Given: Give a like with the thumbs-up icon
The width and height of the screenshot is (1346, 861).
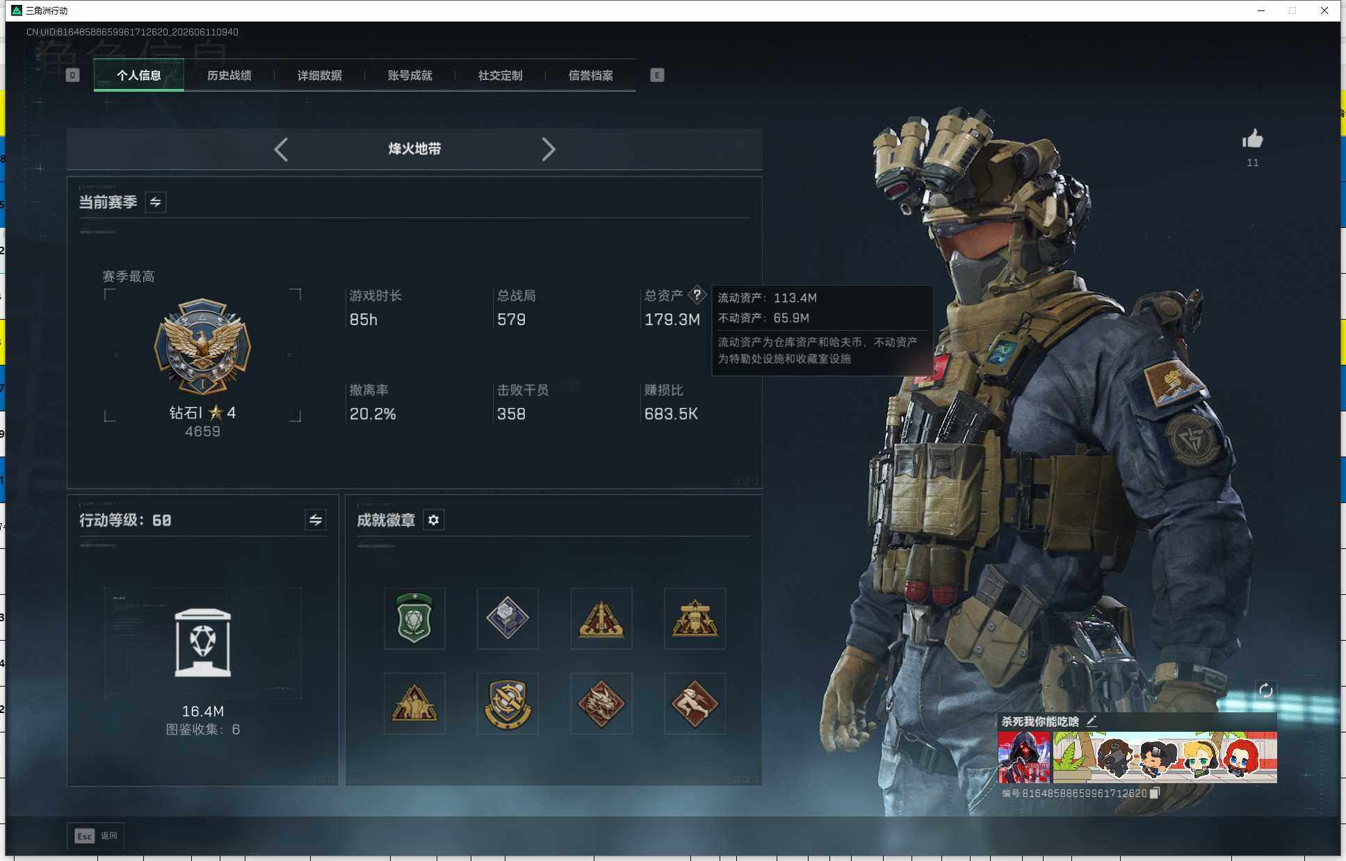Looking at the screenshot, I should coord(1252,139).
